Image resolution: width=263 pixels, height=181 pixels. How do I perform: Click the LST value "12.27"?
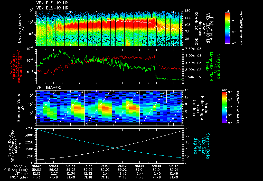pyautogui.click(x=54, y=174)
